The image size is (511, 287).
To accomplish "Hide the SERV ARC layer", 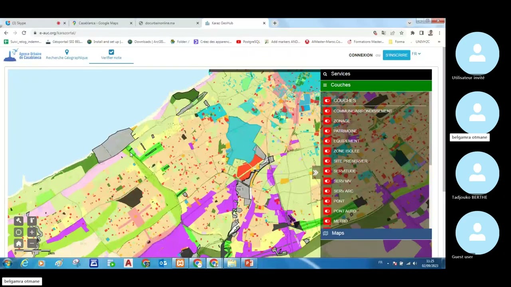I will click(x=327, y=191).
